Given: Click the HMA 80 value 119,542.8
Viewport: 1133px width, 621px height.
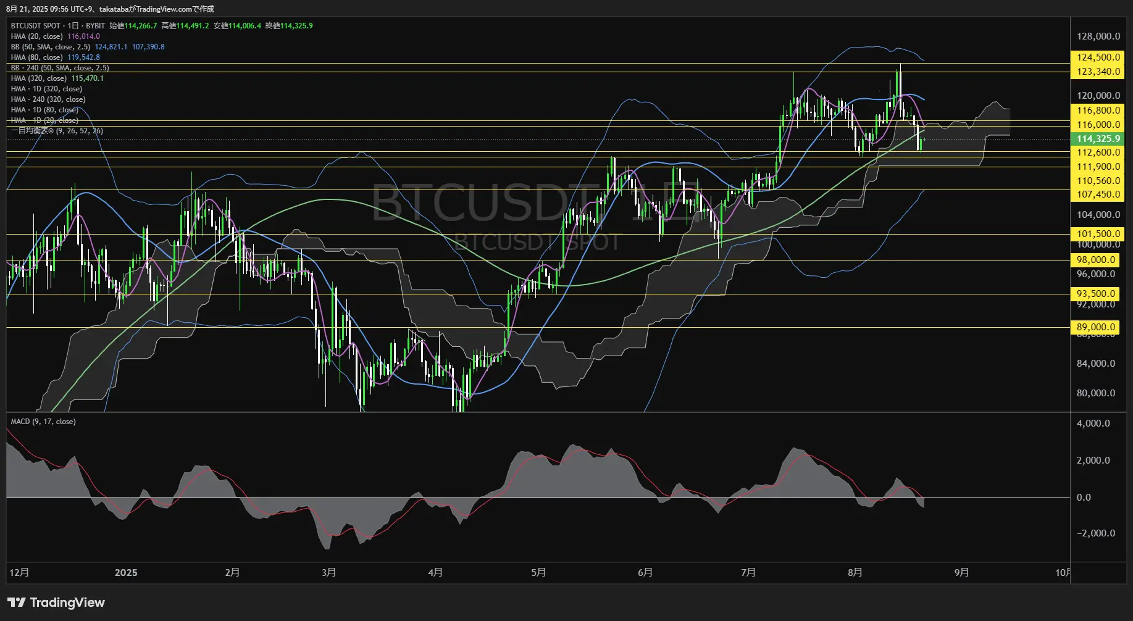Looking at the screenshot, I should 83,57.
